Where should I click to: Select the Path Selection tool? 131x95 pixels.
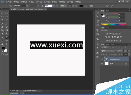tap(2, 41)
